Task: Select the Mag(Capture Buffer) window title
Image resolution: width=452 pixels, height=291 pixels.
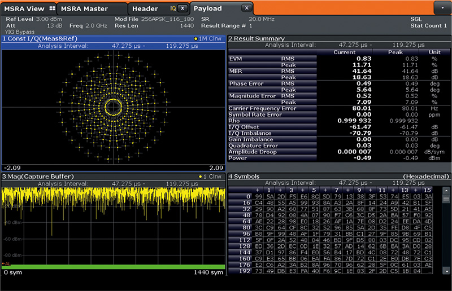Action: point(37,177)
